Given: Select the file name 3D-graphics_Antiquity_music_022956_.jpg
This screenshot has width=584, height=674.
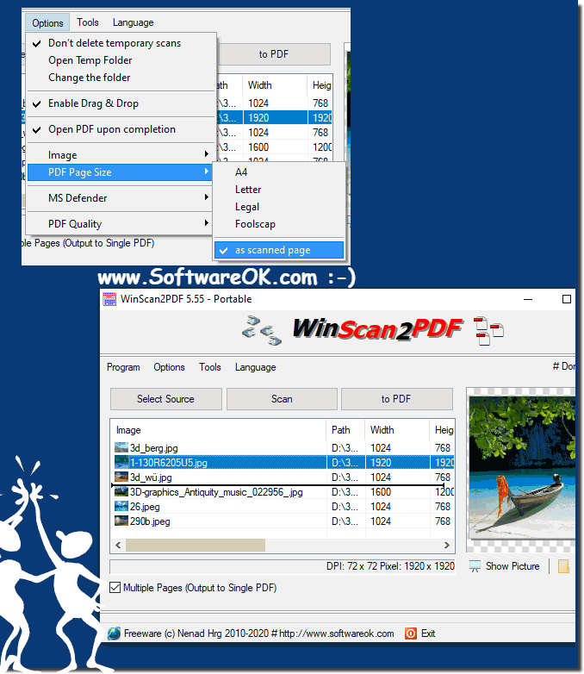Looking at the screenshot, I should point(216,492).
